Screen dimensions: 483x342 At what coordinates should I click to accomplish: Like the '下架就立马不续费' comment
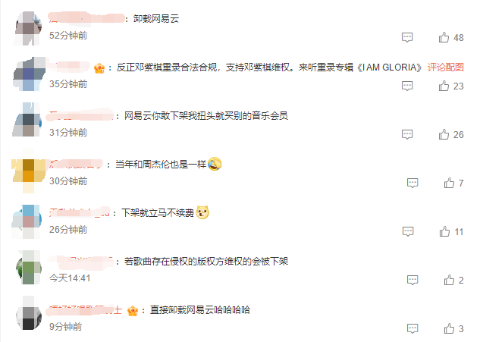pos(444,232)
